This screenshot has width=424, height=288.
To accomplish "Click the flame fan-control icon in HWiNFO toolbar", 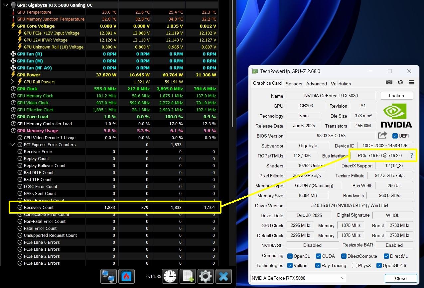I will (126, 276).
